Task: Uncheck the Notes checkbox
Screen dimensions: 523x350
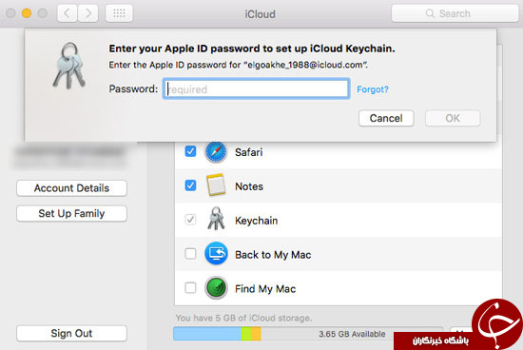Action: coord(190,185)
